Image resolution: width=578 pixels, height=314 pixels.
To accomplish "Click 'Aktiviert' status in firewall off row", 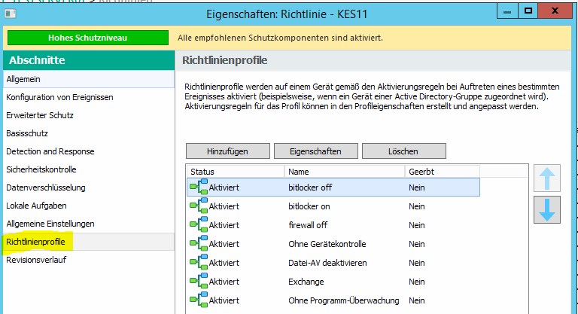I will [224, 225].
